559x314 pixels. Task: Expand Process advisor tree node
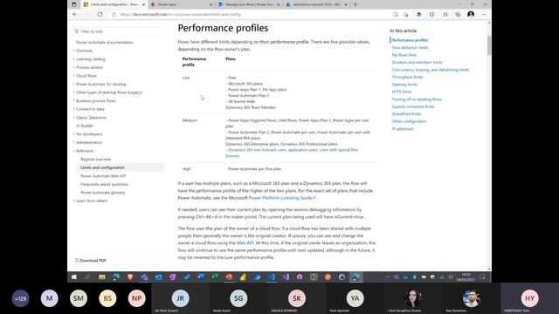click(73, 67)
